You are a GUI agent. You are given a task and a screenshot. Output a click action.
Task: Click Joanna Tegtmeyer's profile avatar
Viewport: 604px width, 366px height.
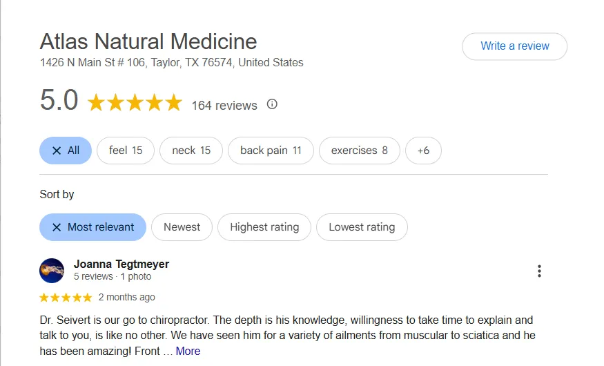click(52, 270)
